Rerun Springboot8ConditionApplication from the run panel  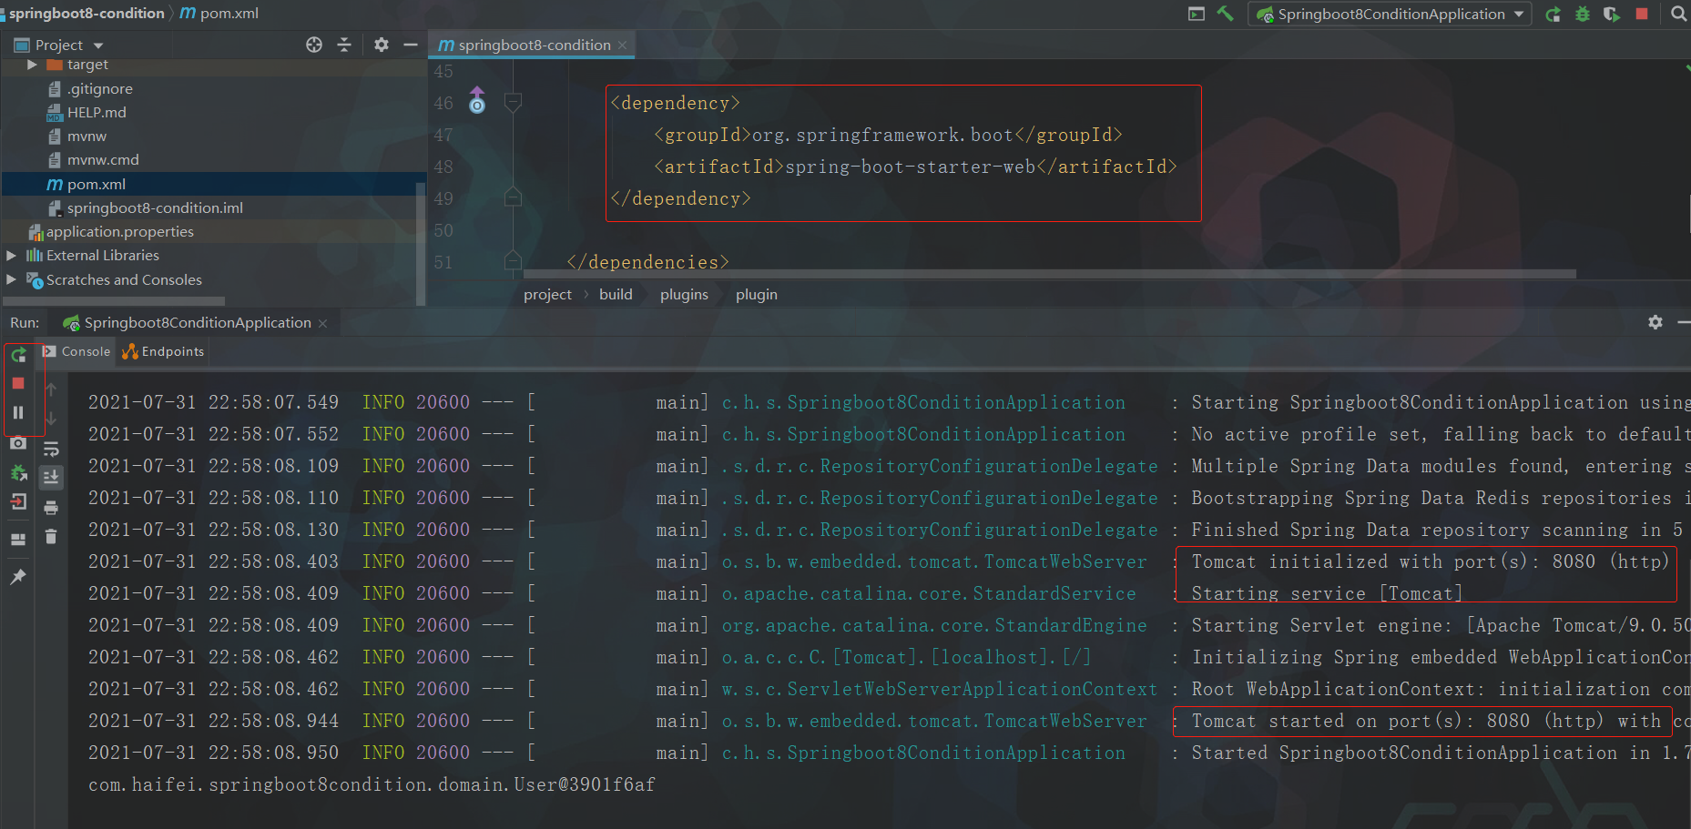click(18, 355)
